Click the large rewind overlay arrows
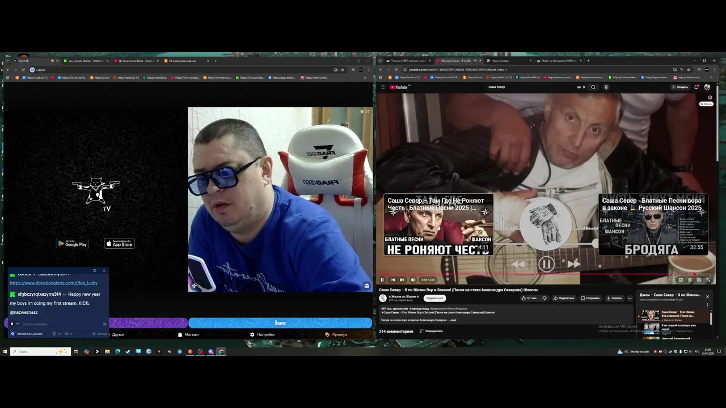 tap(518, 264)
